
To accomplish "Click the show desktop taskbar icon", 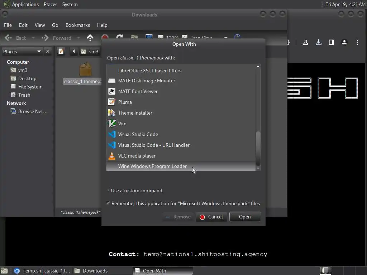I will [x=4, y=271].
